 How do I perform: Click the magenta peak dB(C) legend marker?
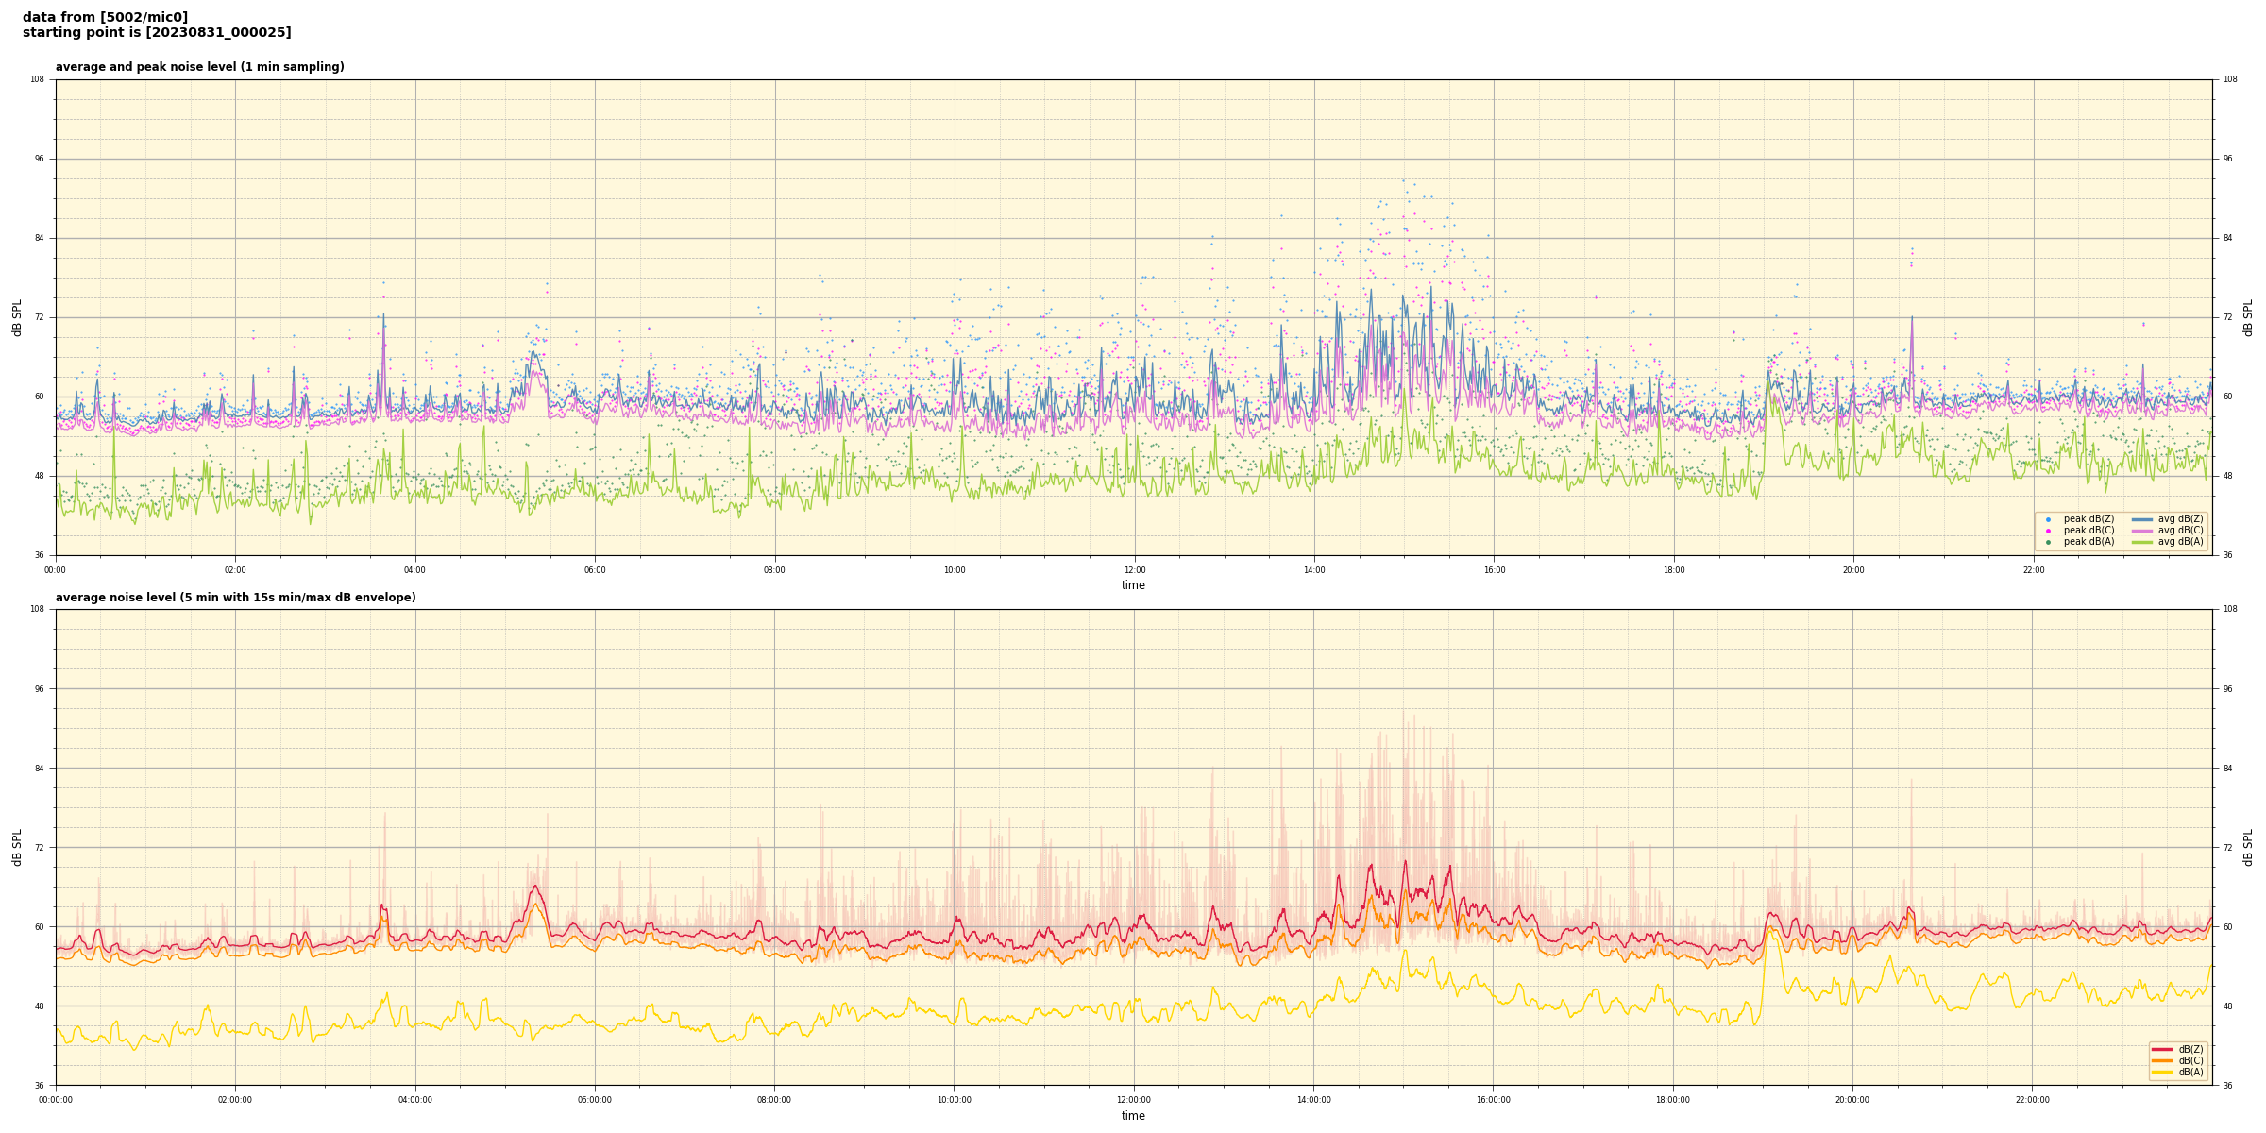[x=2048, y=531]
